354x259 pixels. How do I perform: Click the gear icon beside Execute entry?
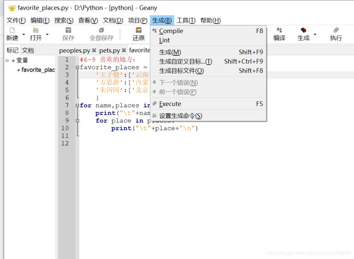point(155,103)
